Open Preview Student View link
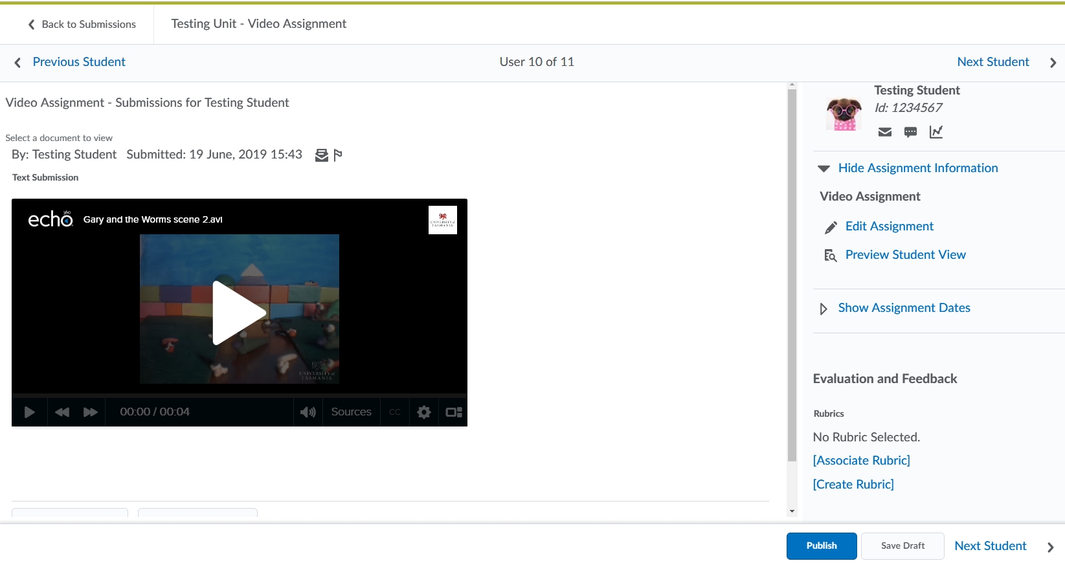Viewport: 1065px width, 563px height. (905, 255)
